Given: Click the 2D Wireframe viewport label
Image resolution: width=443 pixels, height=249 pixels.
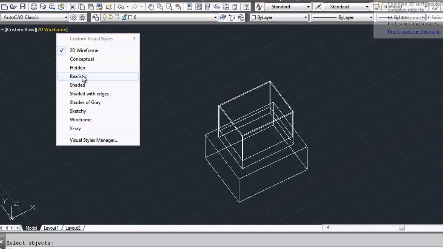Looking at the screenshot, I should pos(52,30).
